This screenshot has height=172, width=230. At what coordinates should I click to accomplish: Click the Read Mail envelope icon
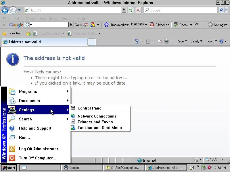(x=160, y=42)
